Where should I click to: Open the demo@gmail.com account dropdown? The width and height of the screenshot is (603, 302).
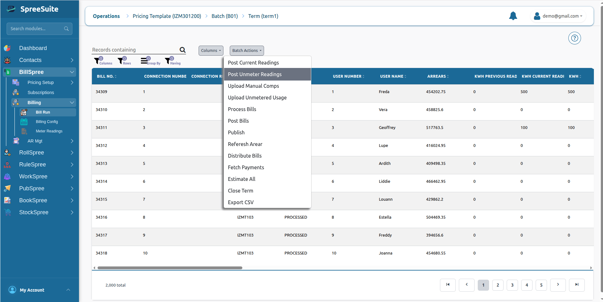pyautogui.click(x=558, y=16)
